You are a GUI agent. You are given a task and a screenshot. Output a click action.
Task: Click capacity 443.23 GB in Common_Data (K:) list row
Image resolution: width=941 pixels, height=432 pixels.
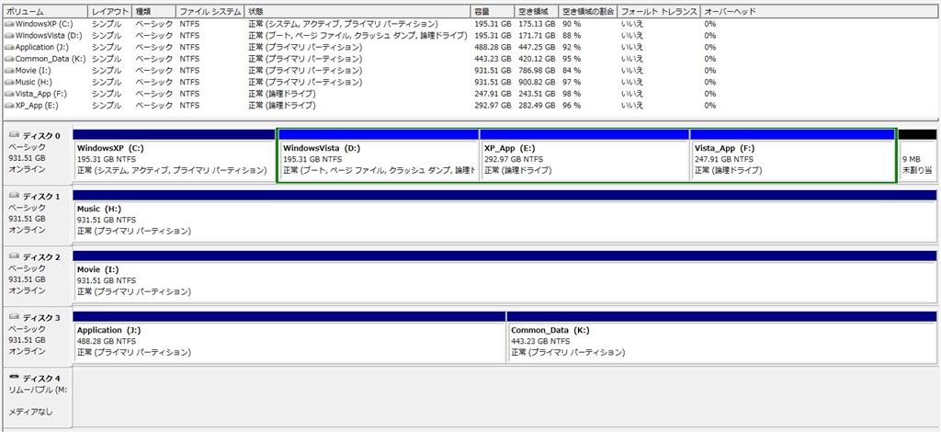(493, 59)
